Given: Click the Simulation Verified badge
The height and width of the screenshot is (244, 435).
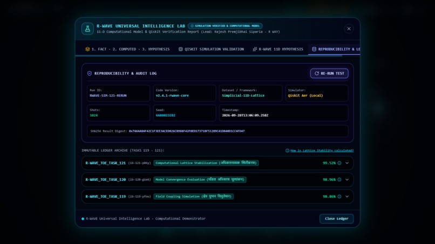Looking at the screenshot, I should click(x=225, y=26).
